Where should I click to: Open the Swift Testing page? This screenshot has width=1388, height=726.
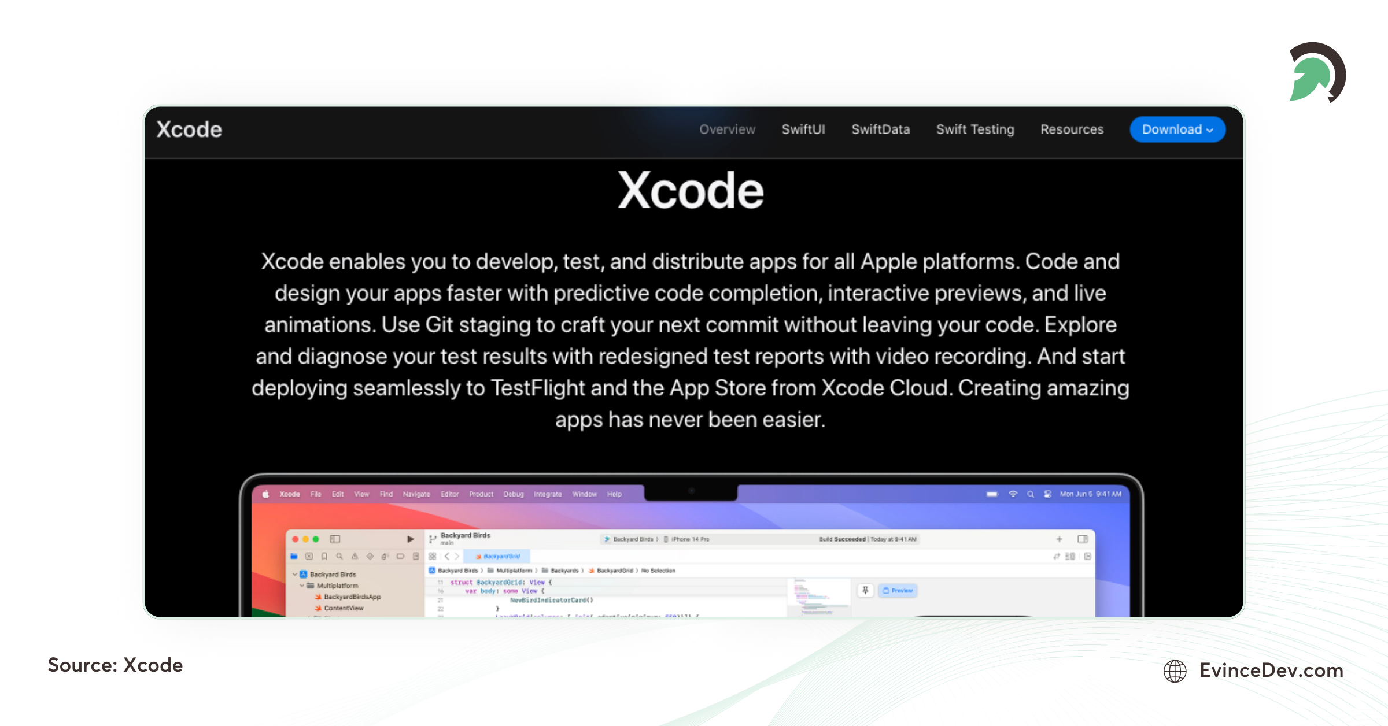click(974, 129)
